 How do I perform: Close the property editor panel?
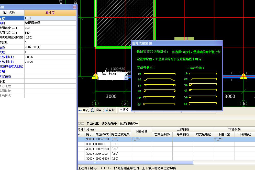tap(74, 7)
